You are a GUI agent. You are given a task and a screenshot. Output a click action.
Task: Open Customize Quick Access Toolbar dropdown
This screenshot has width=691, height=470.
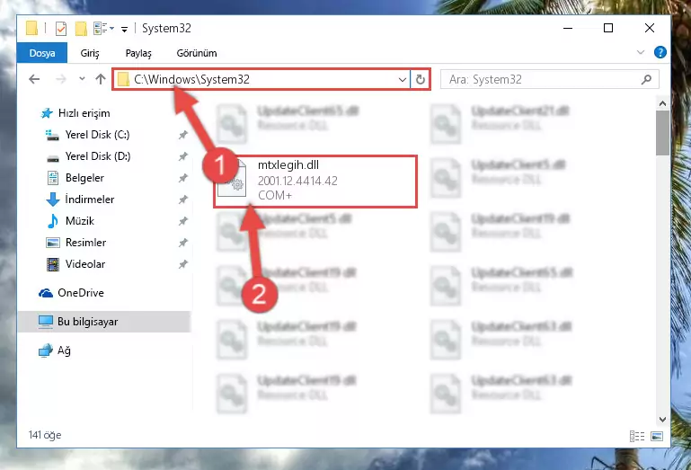124,29
